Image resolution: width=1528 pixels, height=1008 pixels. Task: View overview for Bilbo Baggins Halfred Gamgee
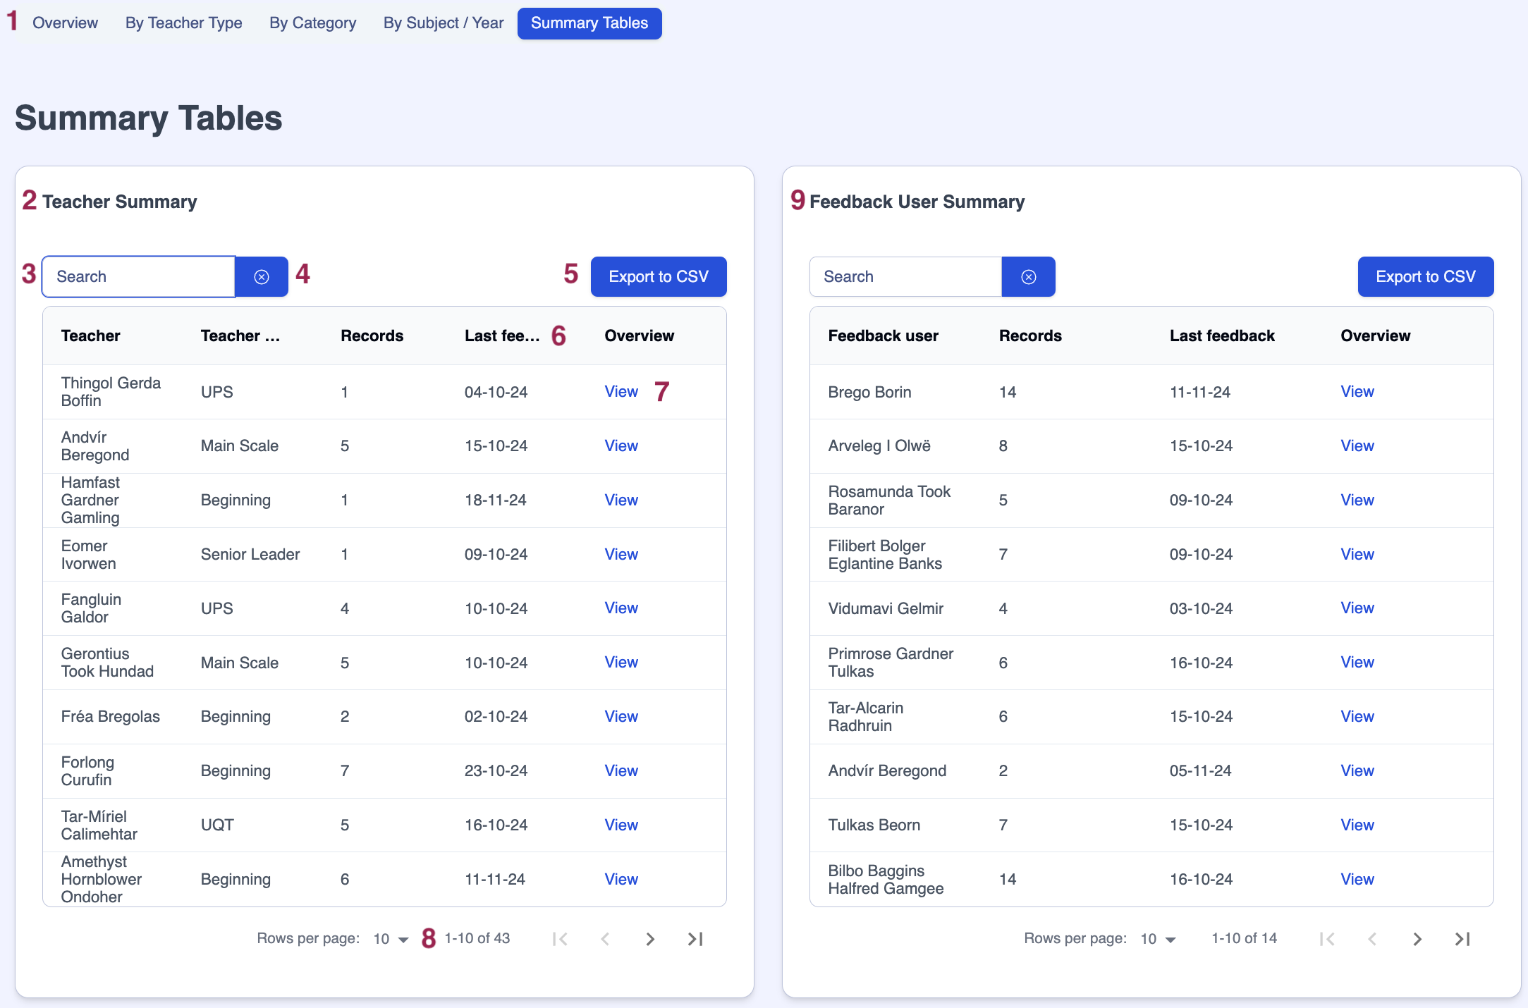pos(1357,880)
